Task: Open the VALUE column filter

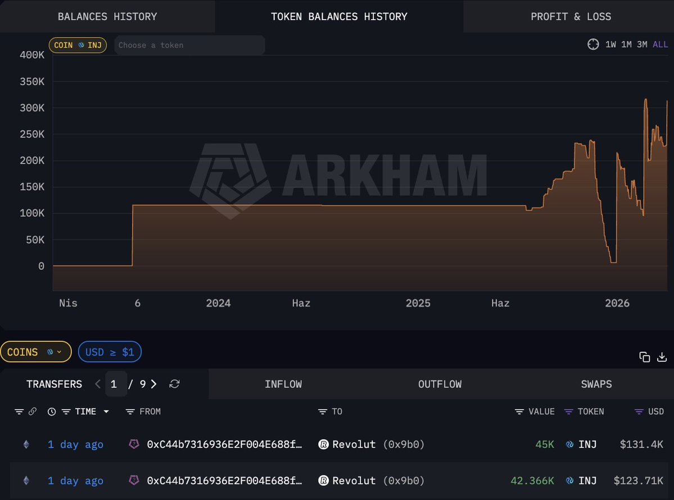Action: 519,411
